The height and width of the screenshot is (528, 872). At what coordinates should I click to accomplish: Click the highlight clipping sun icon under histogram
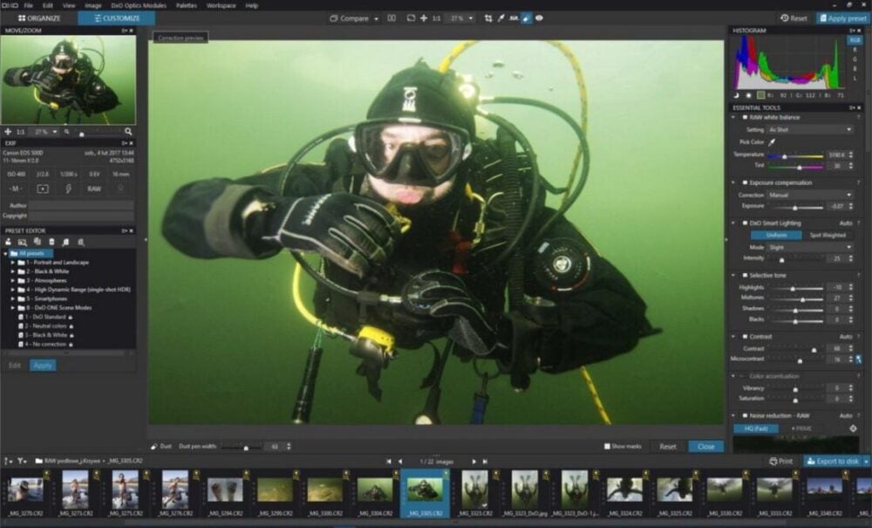coord(748,96)
